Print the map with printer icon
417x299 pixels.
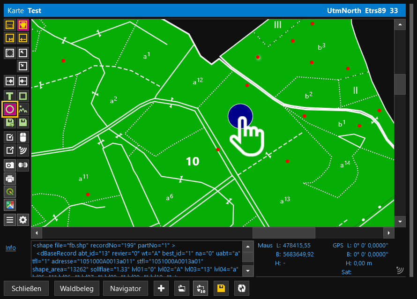click(10, 178)
